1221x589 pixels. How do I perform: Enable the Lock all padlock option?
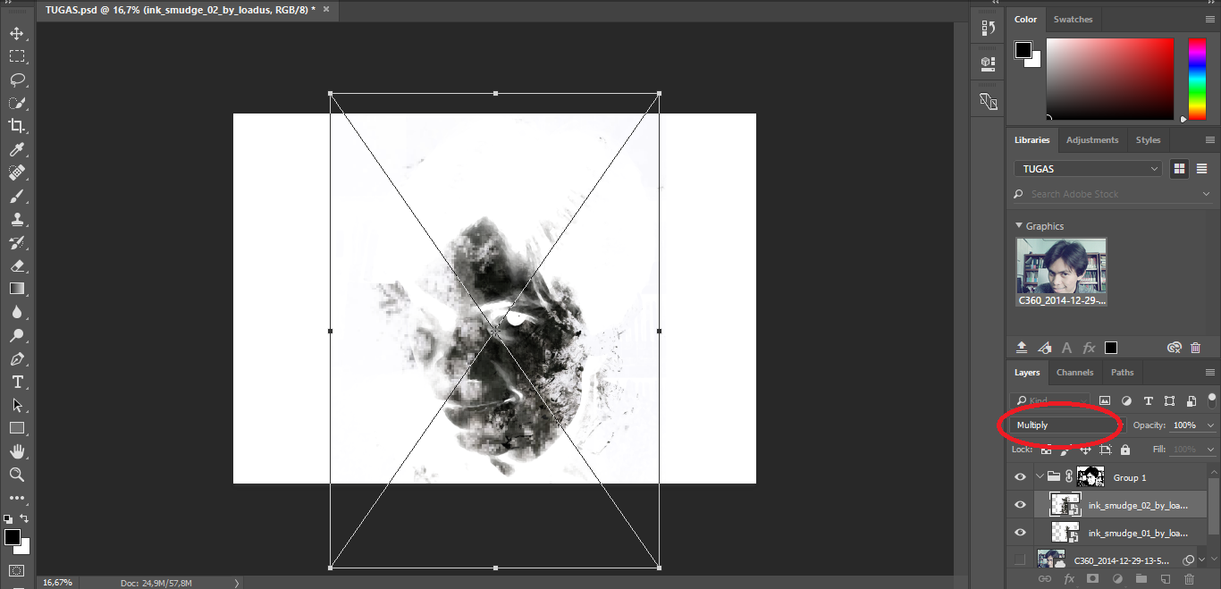[x=1125, y=450]
